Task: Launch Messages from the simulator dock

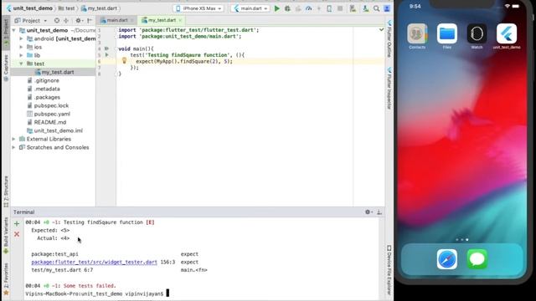Action: pyautogui.click(x=477, y=259)
